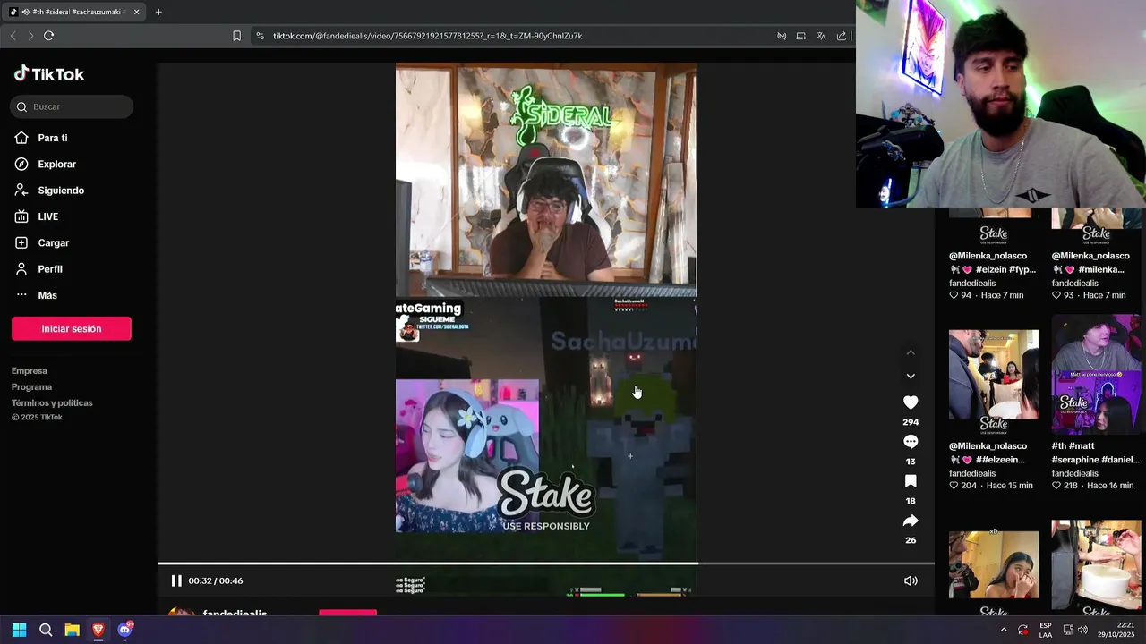Click the 93 likes heart on recommended video

point(1056,295)
